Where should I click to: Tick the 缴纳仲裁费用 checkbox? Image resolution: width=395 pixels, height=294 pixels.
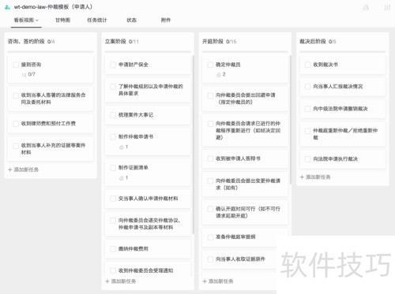113,249
